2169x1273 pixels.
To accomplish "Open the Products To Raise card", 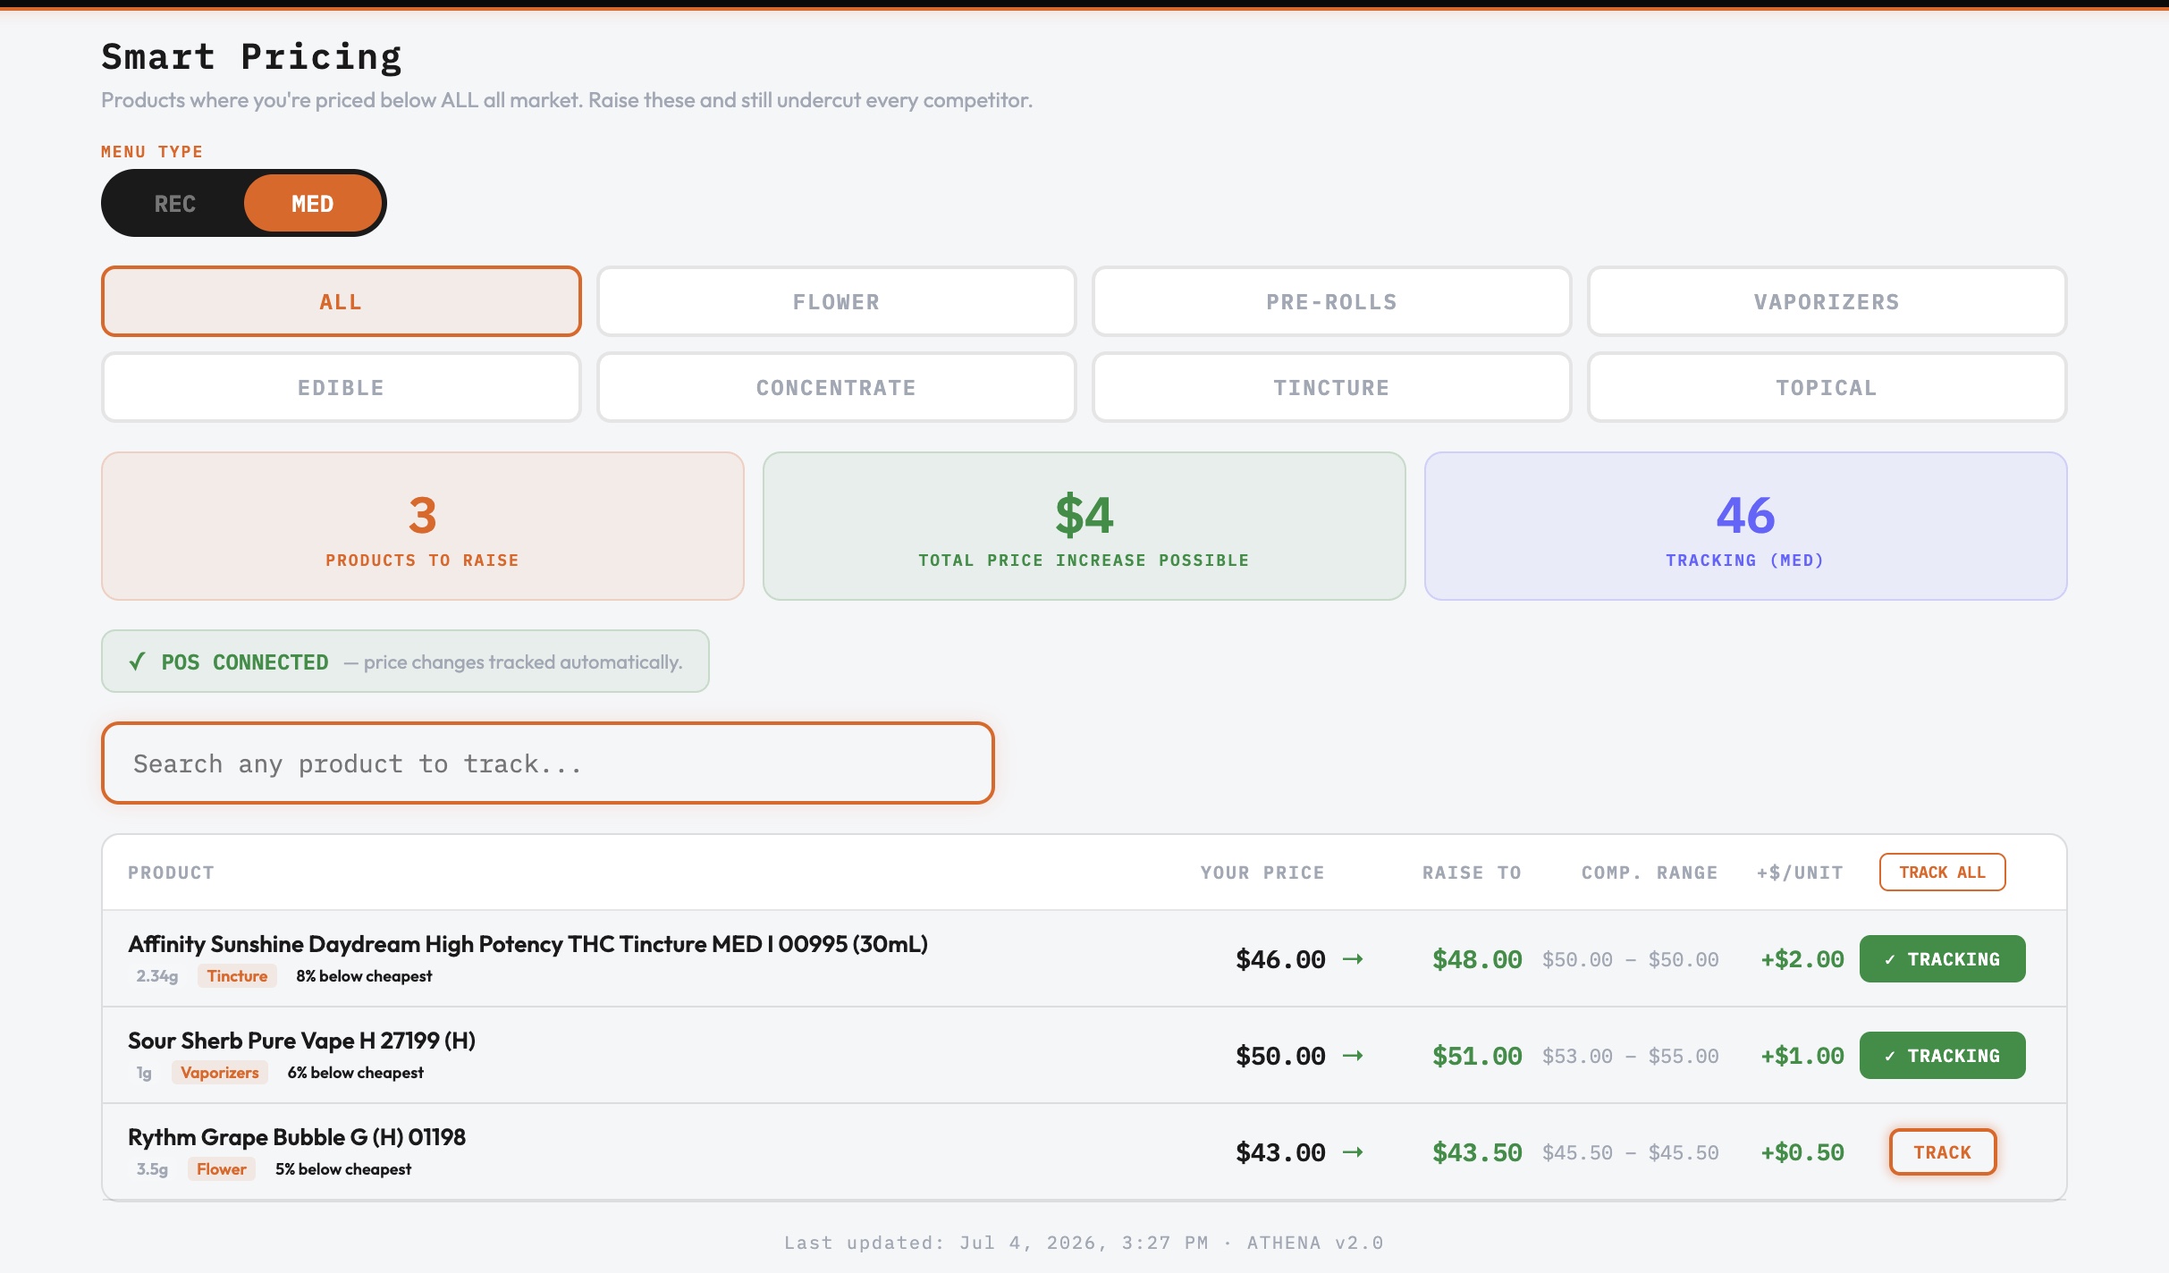I will 423,527.
